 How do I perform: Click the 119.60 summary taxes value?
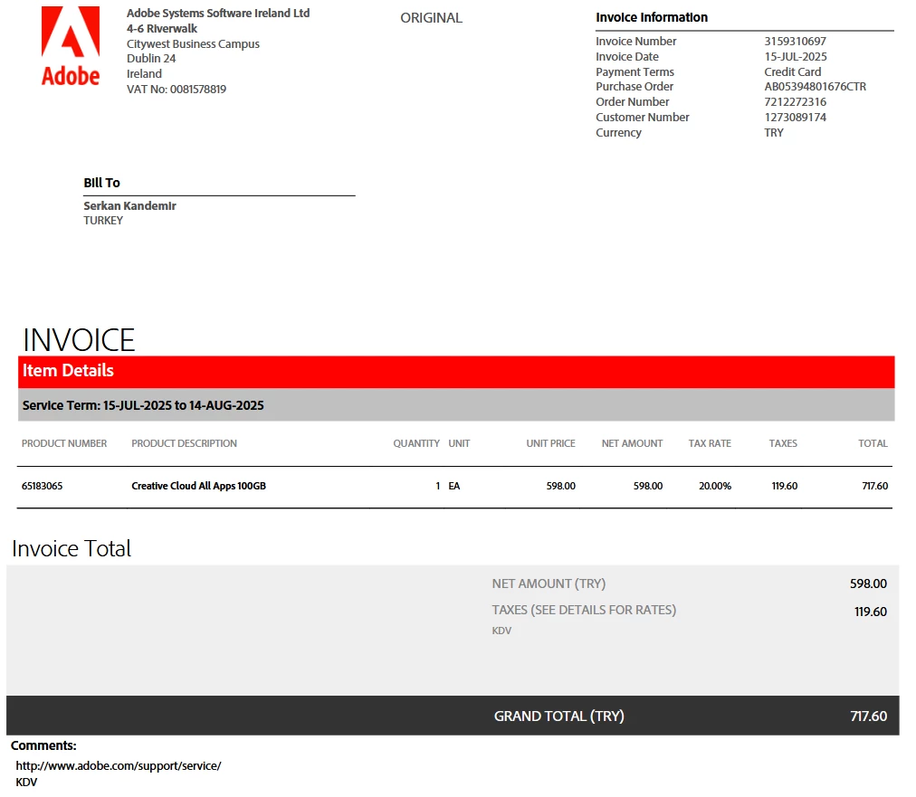coord(871,612)
